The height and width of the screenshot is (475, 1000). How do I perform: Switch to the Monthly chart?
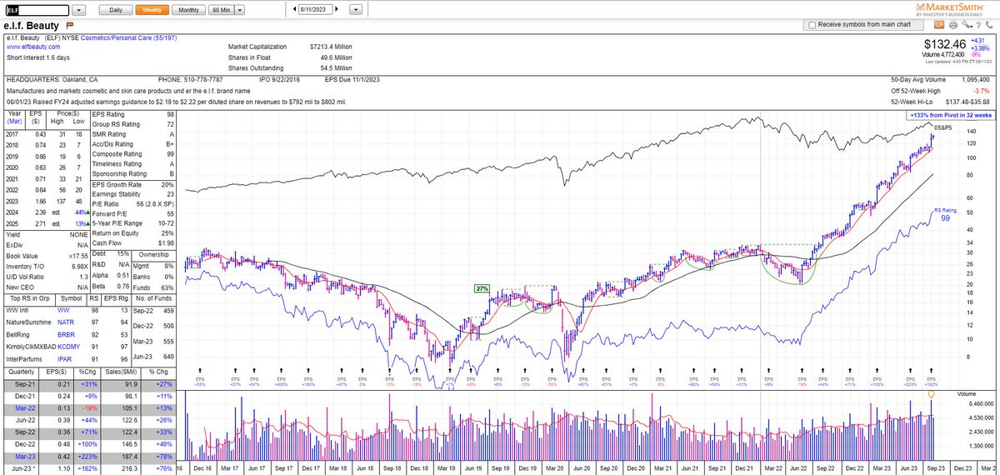[x=188, y=9]
